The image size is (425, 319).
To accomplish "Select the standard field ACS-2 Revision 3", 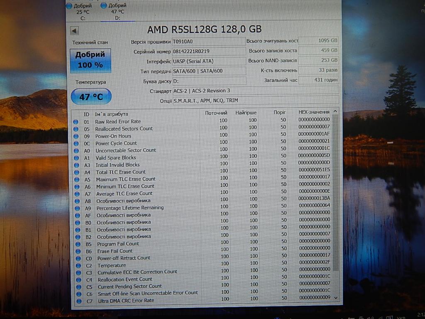I will pyautogui.click(x=256, y=91).
